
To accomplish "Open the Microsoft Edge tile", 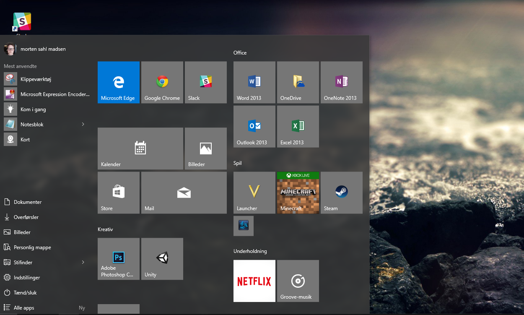I will tap(118, 82).
